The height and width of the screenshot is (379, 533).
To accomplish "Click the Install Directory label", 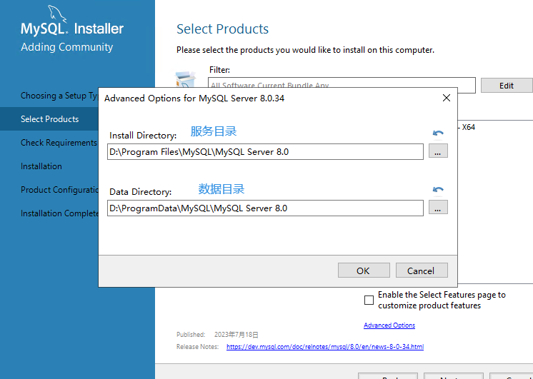I will (x=143, y=136).
